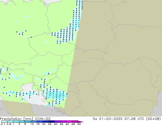Select the 45–50 mm legend swatch
The width and height of the screenshot is (162, 125).
[75, 122]
